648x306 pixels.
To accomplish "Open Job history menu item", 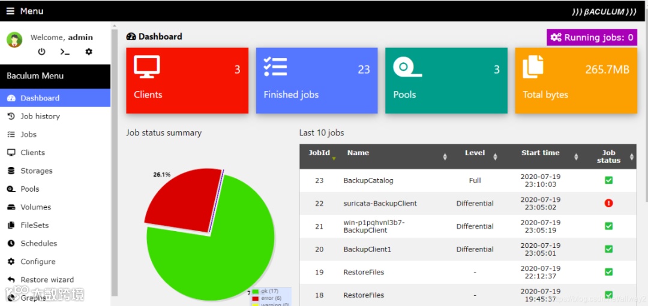I will (55, 116).
